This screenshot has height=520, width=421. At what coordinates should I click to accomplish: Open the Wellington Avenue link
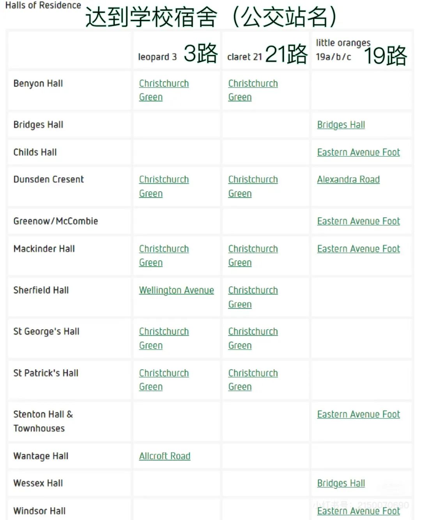coord(176,291)
